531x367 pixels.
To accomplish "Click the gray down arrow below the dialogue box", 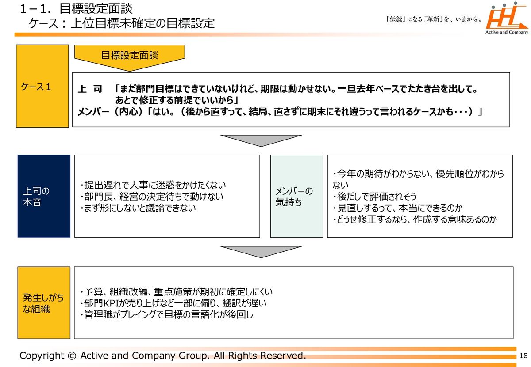I will coord(261,140).
